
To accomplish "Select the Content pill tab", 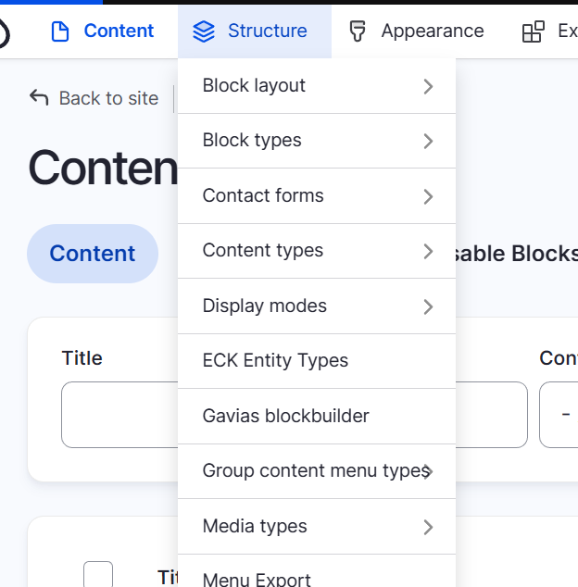I will tap(93, 254).
